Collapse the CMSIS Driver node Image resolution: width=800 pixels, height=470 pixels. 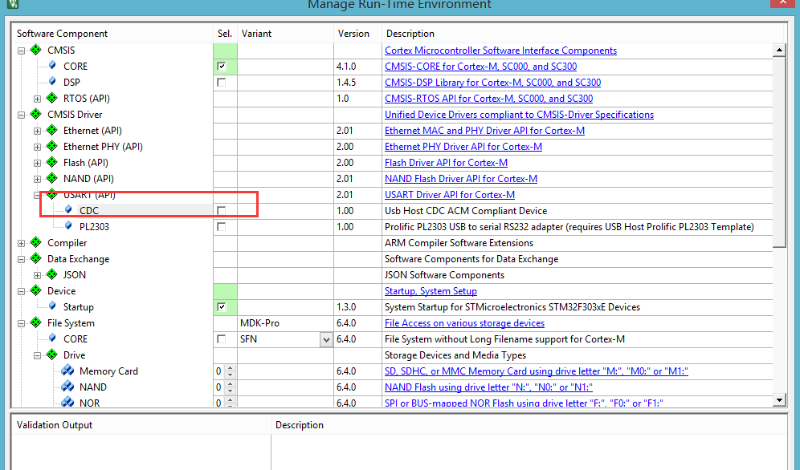21,115
